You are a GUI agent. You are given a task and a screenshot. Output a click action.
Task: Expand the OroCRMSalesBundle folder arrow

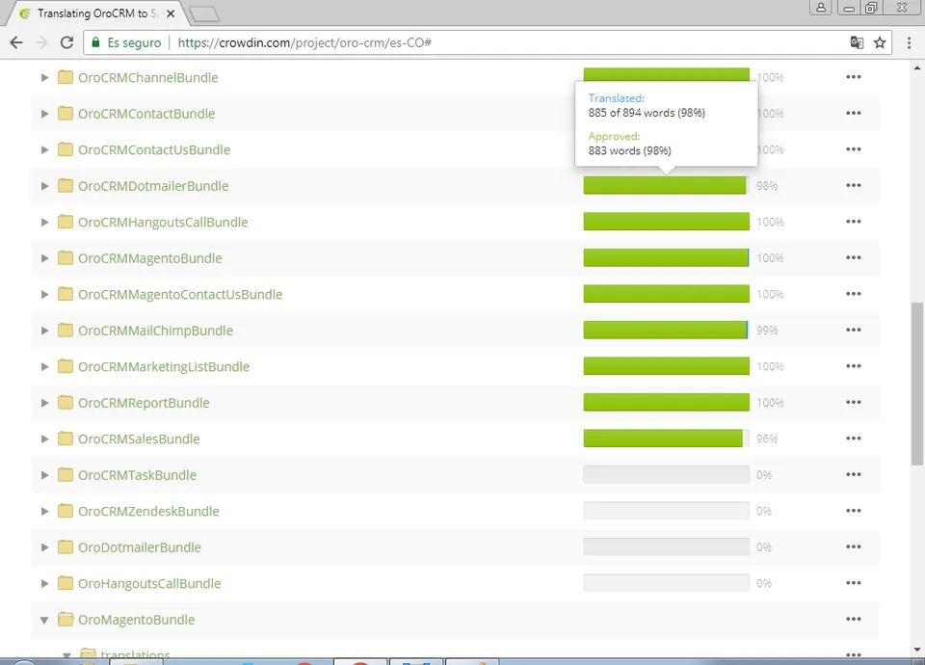44,439
